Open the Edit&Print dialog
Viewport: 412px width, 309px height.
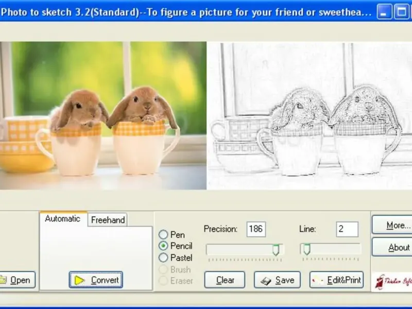tap(337, 280)
